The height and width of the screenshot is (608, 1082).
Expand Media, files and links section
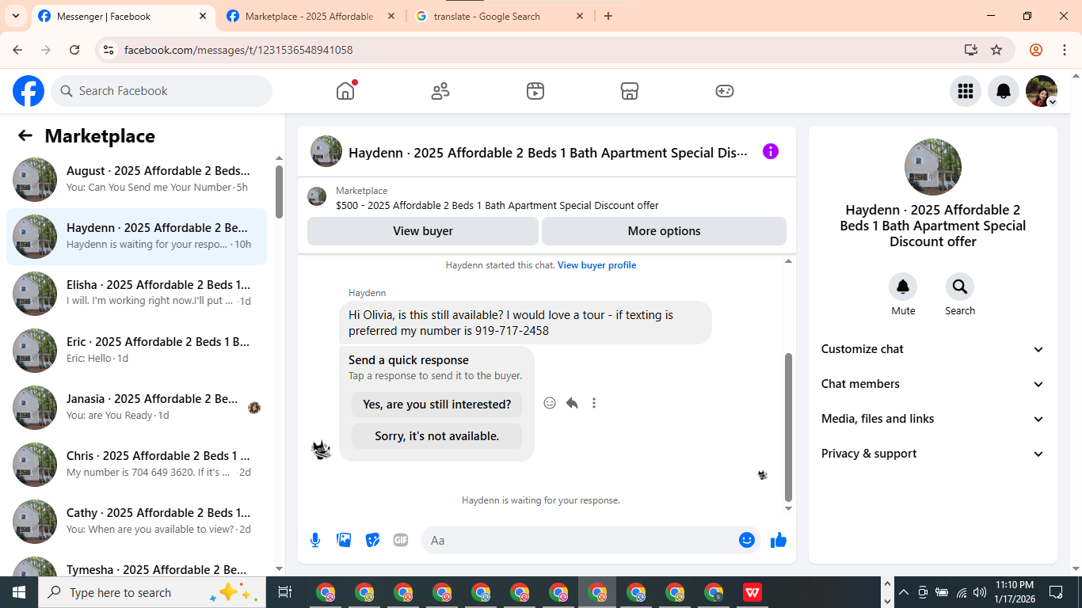coord(933,419)
